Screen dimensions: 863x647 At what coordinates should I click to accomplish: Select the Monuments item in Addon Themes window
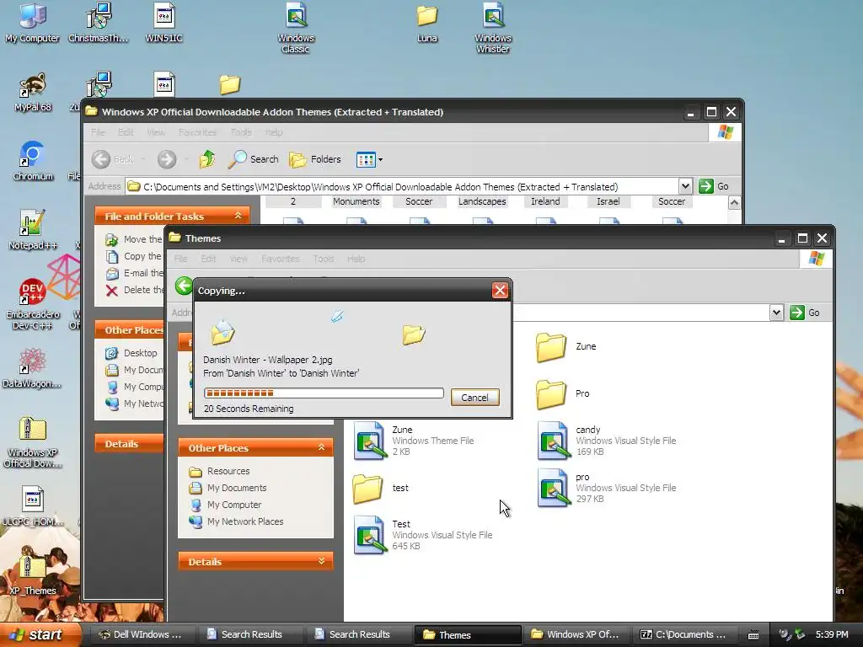coord(356,201)
